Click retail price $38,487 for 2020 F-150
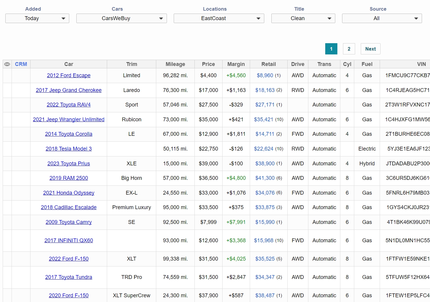The height and width of the screenshot is (302, 430). click(265, 295)
